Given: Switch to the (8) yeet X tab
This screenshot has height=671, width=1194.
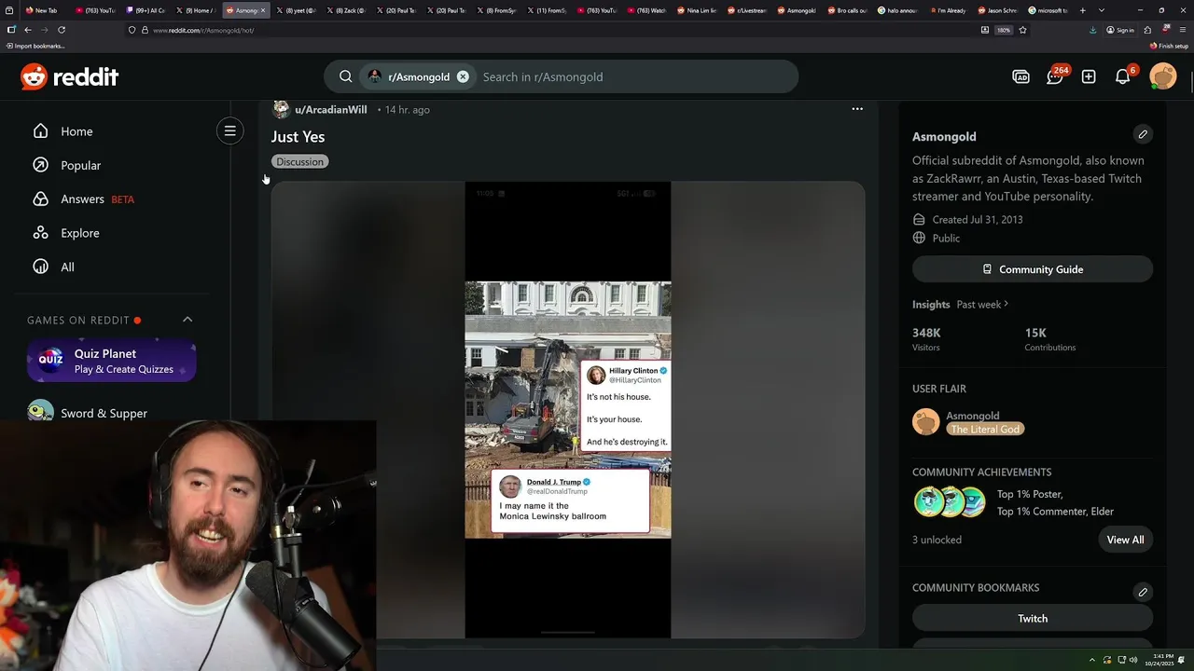Looking at the screenshot, I should pos(298,10).
